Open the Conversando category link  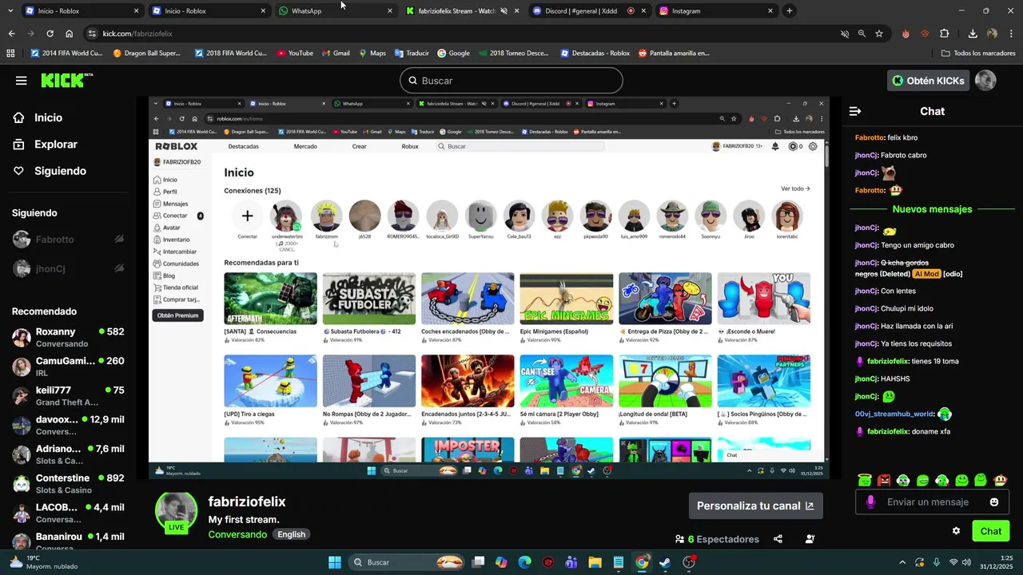click(x=237, y=534)
